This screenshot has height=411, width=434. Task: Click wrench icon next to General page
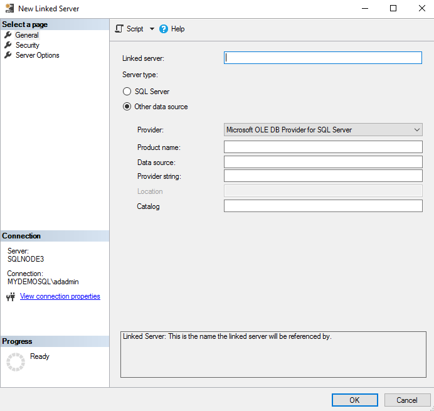(8, 35)
